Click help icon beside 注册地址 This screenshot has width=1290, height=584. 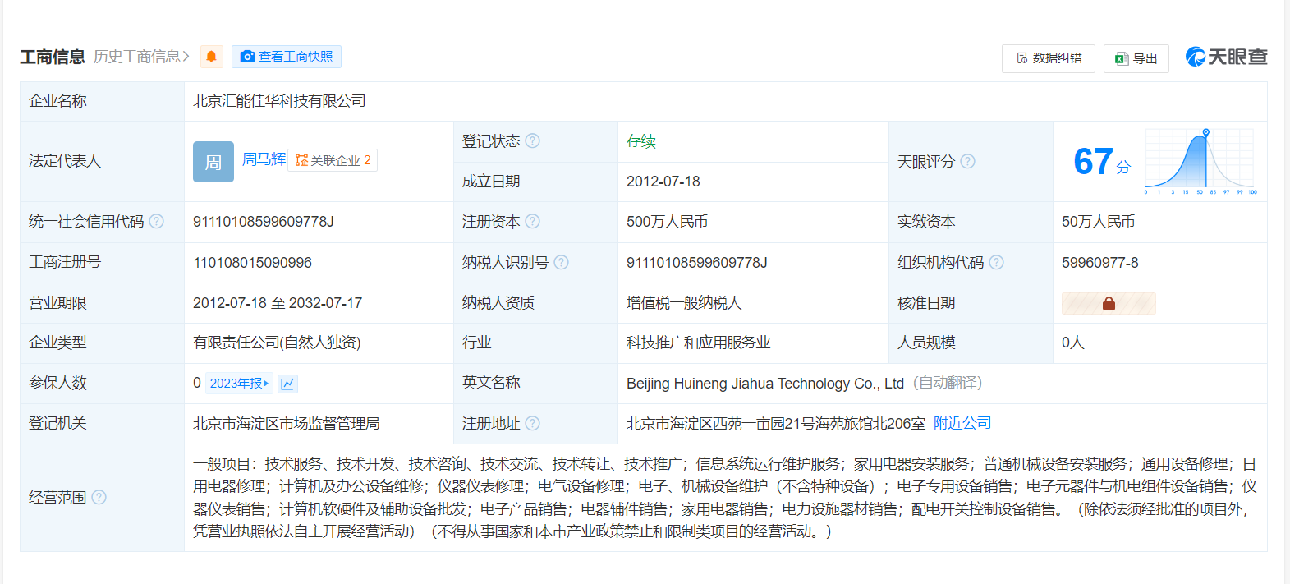click(533, 424)
